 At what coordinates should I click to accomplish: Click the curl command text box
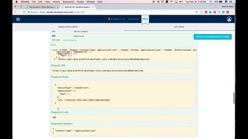coord(124,54)
